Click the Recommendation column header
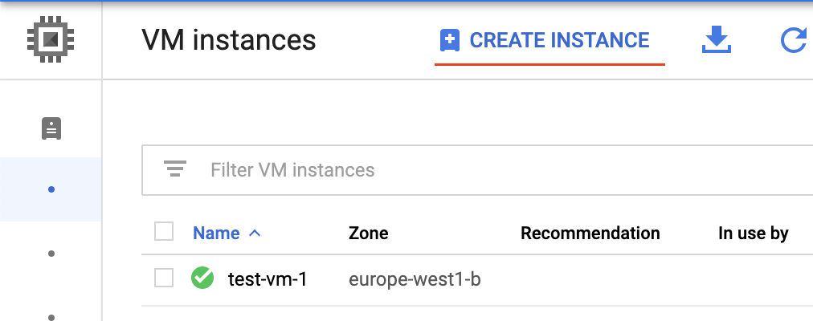Screen dimensions: 813x321 click(x=590, y=234)
